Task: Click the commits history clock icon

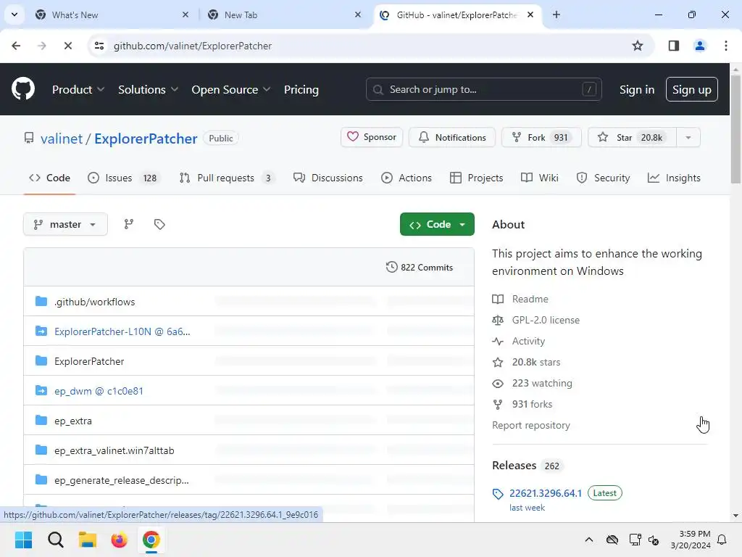Action: (x=391, y=267)
